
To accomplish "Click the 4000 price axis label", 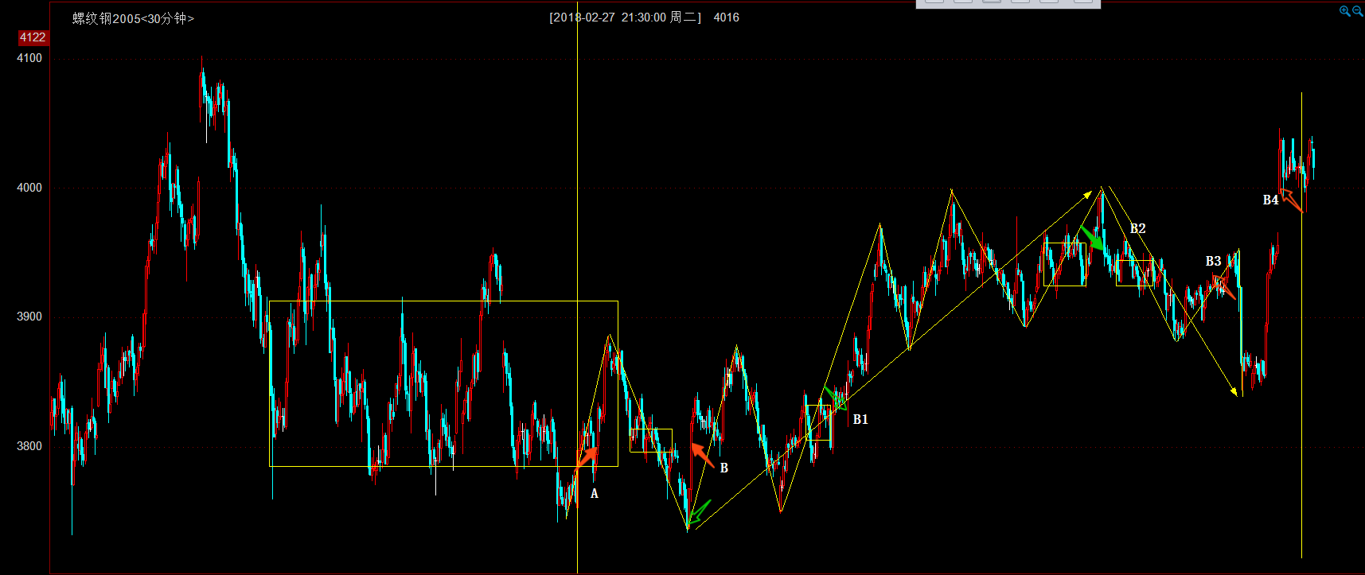I will click(x=29, y=188).
